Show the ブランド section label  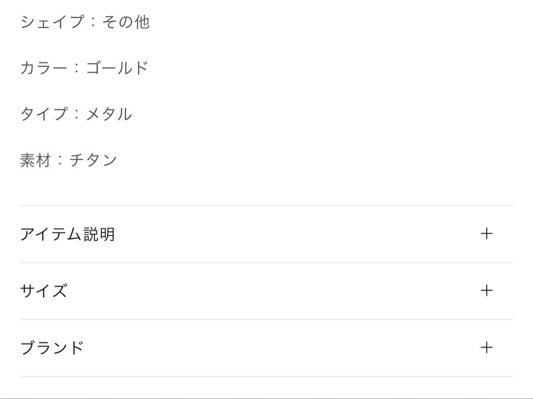point(52,348)
